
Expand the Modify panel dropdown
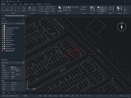pyautogui.click(x=47, y=13)
